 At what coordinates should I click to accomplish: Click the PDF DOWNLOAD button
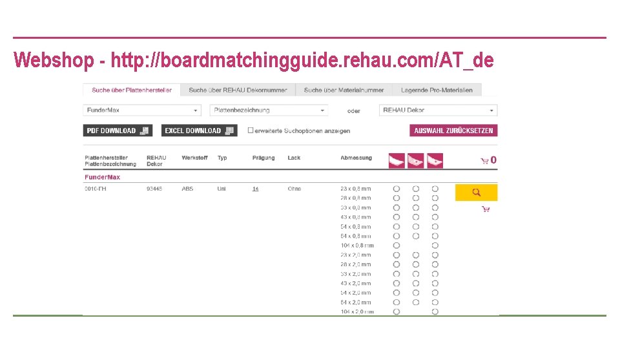pyautogui.click(x=118, y=131)
